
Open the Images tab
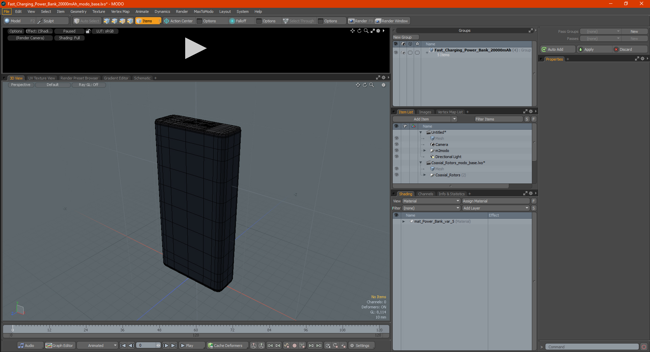425,112
